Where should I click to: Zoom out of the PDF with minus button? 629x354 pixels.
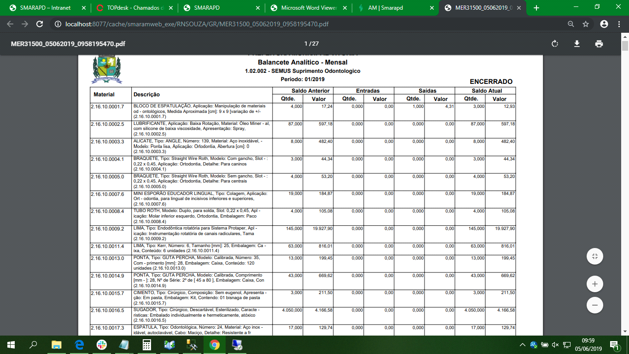click(x=595, y=305)
